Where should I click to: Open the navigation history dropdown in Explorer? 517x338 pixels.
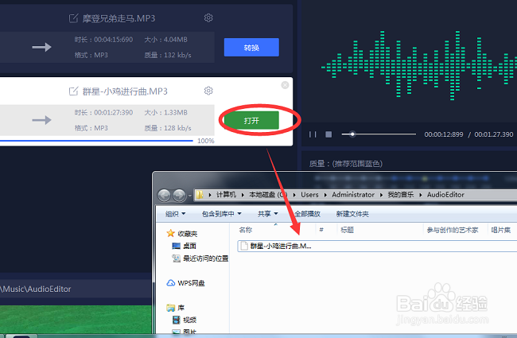tap(190, 196)
